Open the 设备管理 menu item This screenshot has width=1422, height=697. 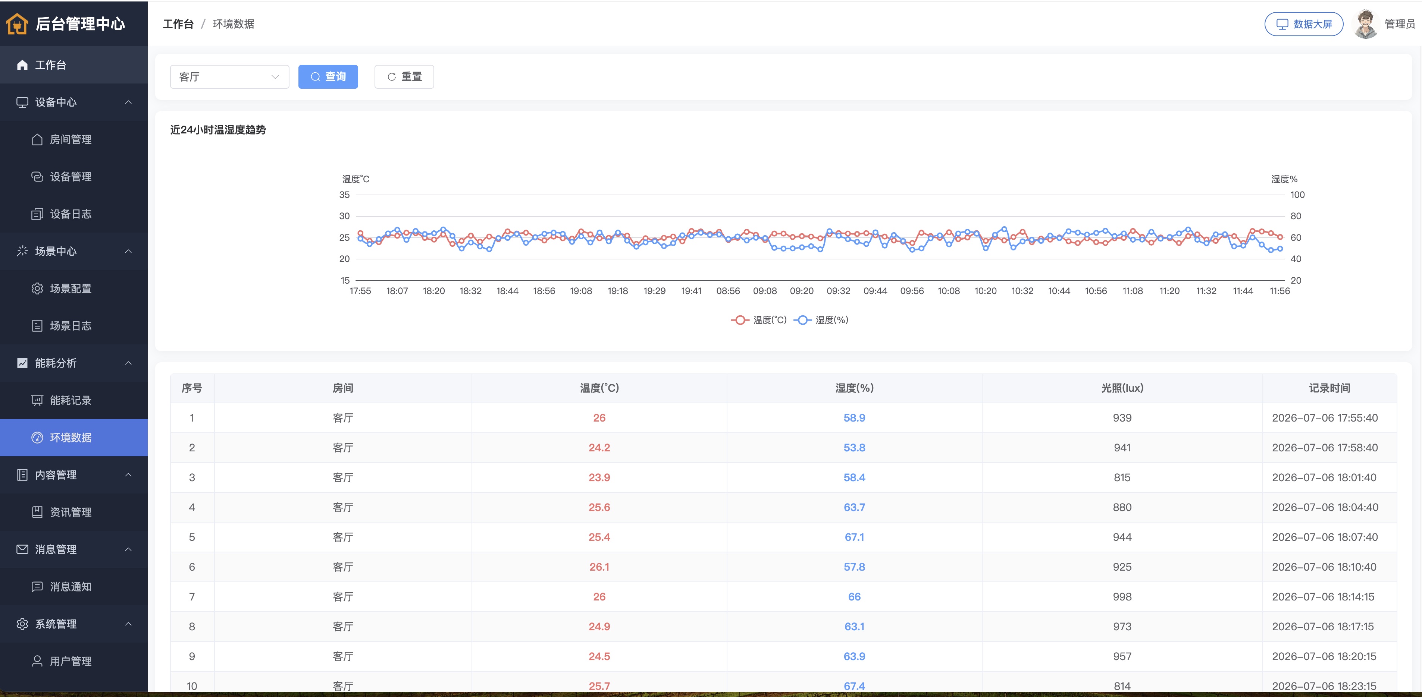[x=74, y=176]
